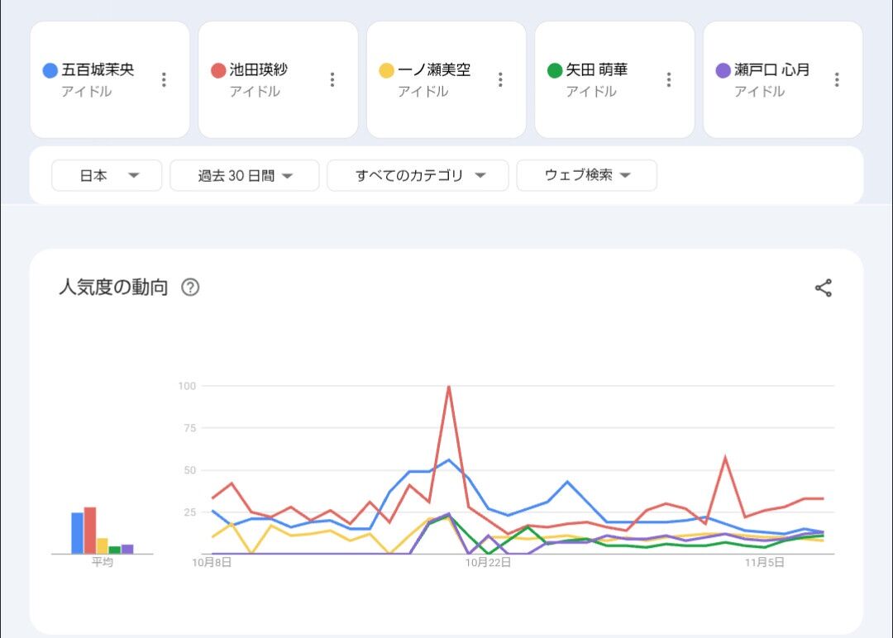Click the 11月5日 date label on axis

(764, 563)
